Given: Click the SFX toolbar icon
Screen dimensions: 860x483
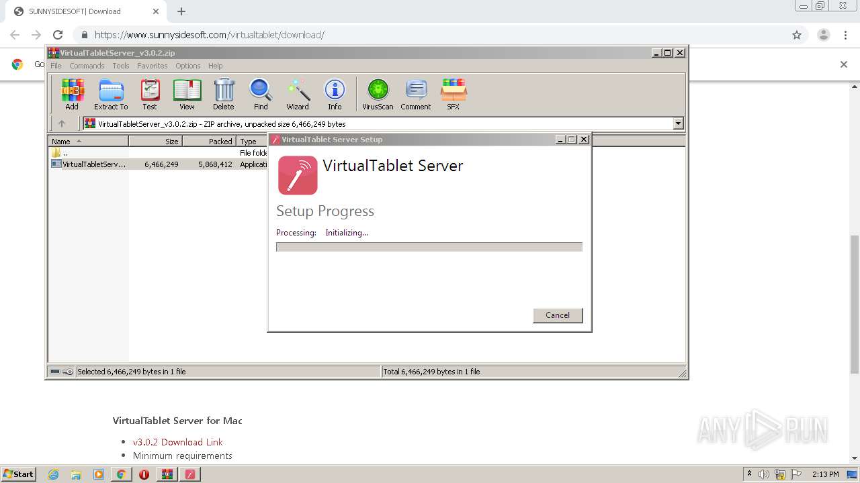Looking at the screenshot, I should (454, 94).
